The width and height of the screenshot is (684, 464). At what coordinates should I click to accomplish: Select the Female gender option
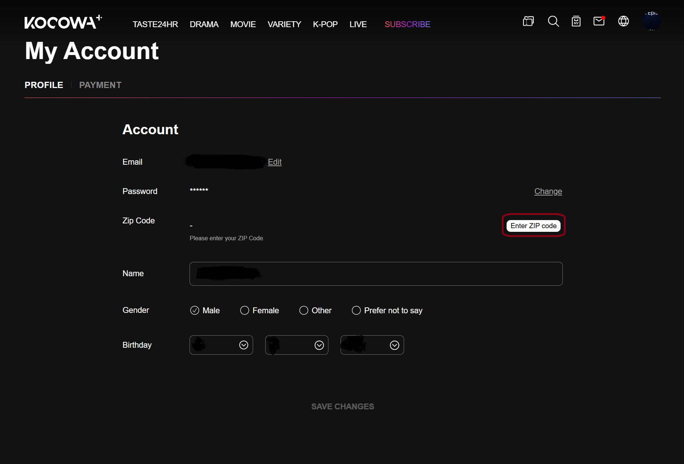coord(245,310)
